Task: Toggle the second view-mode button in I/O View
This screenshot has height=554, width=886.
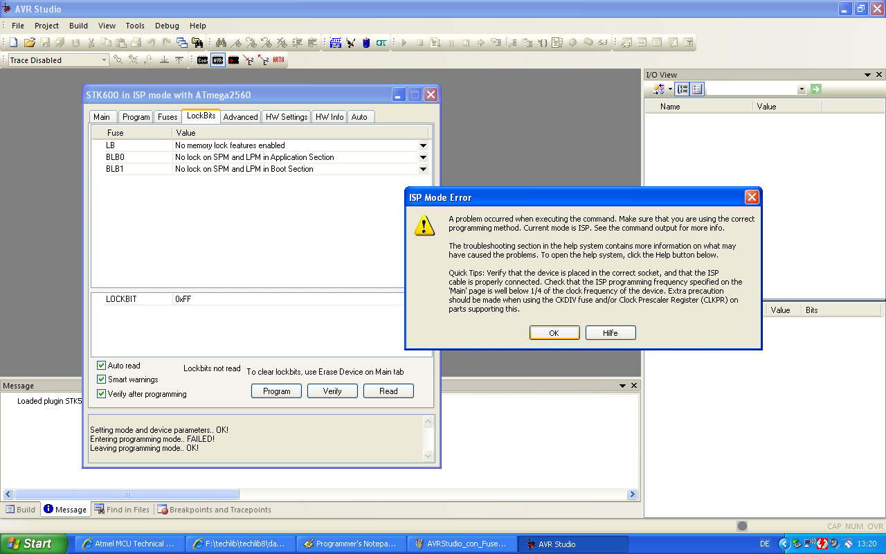Action: click(x=697, y=89)
